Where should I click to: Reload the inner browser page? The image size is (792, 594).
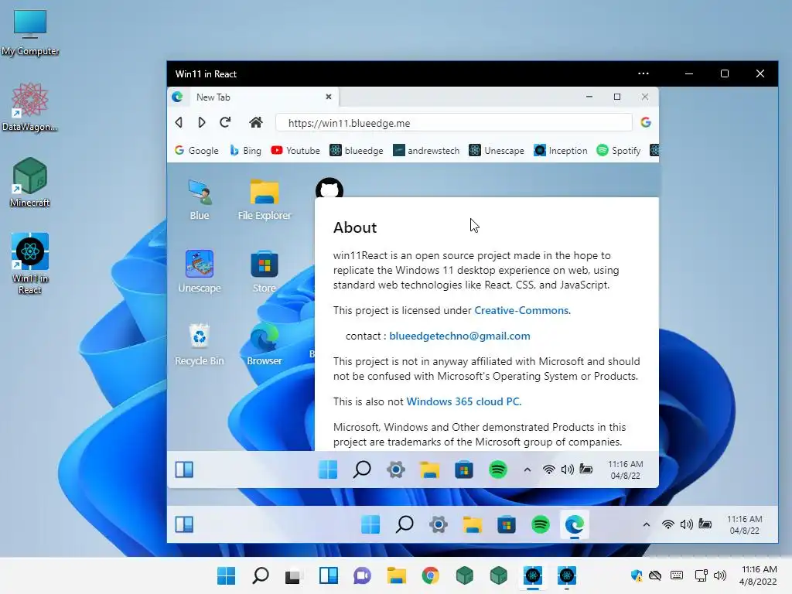coord(225,122)
